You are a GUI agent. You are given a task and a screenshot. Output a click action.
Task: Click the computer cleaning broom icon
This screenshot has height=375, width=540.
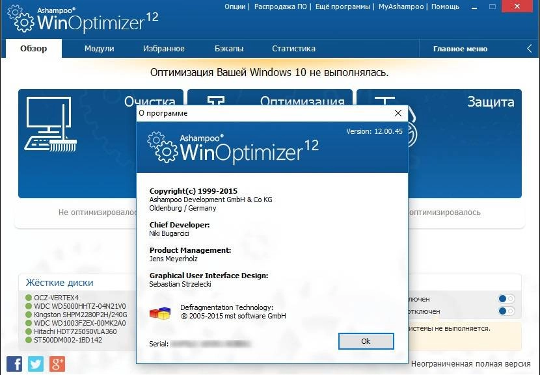point(50,124)
